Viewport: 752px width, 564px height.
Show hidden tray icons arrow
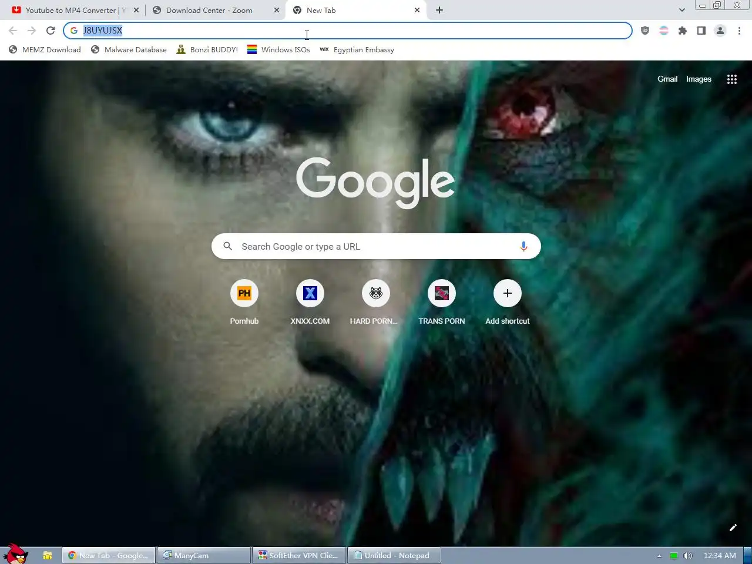coord(659,555)
